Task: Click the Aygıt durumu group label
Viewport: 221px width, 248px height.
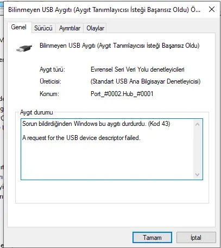Action: 36,112
